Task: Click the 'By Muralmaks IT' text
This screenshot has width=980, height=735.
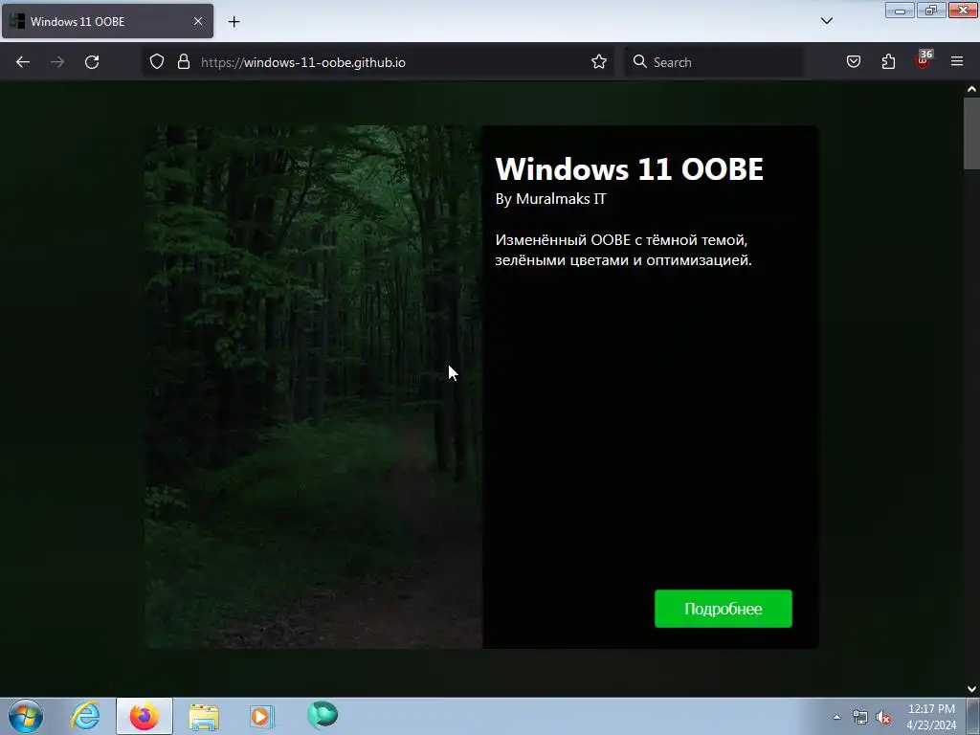Action: pos(550,199)
